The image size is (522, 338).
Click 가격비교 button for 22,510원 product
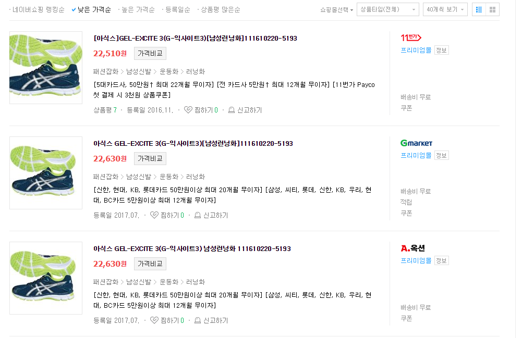(150, 53)
